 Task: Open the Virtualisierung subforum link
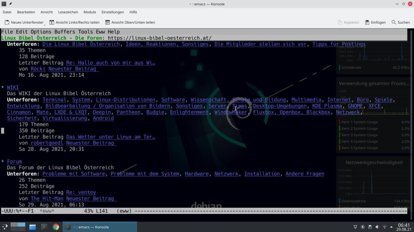65,118
